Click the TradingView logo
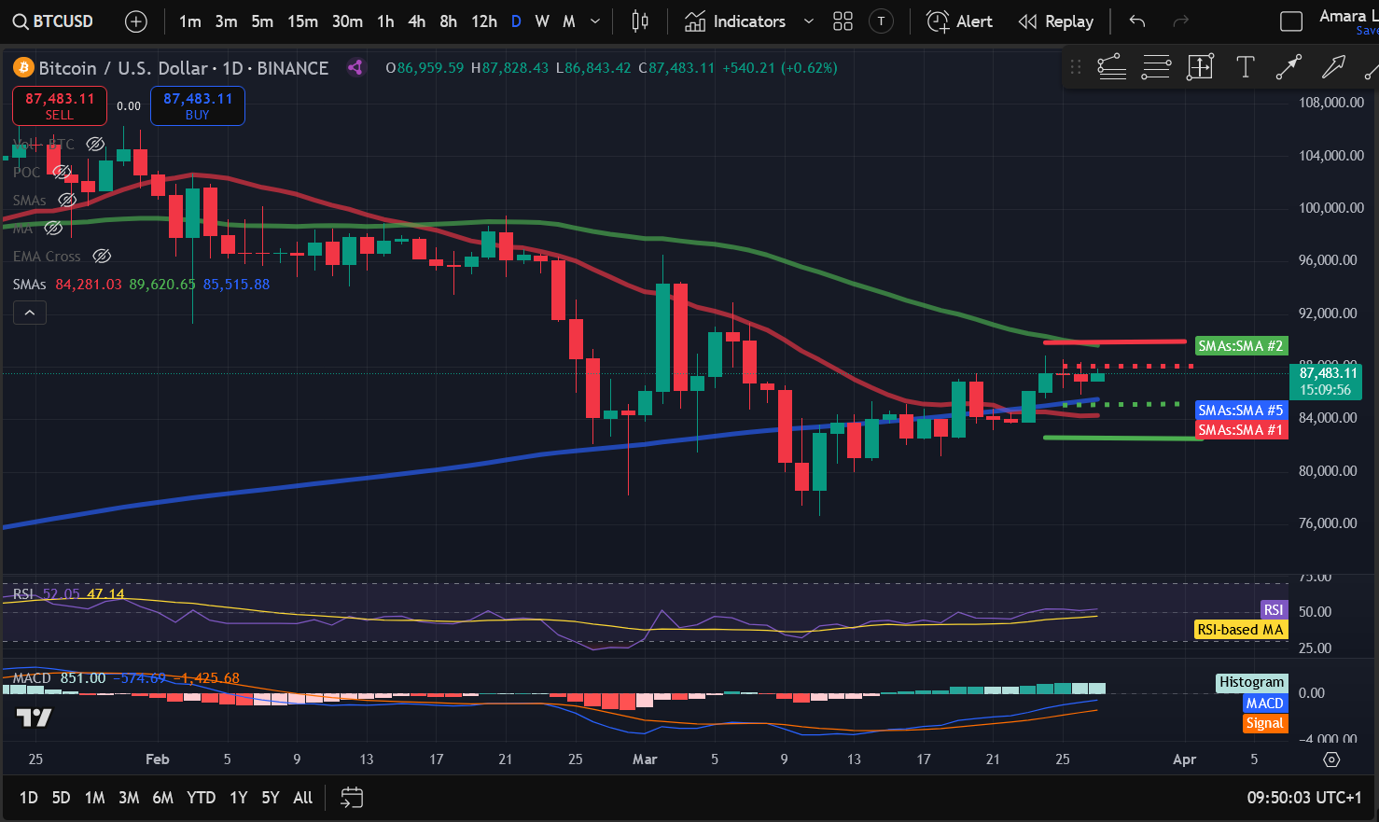 point(34,718)
